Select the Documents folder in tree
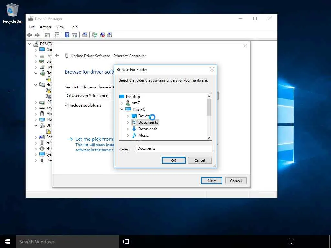This screenshot has width=331, height=248. click(x=145, y=122)
